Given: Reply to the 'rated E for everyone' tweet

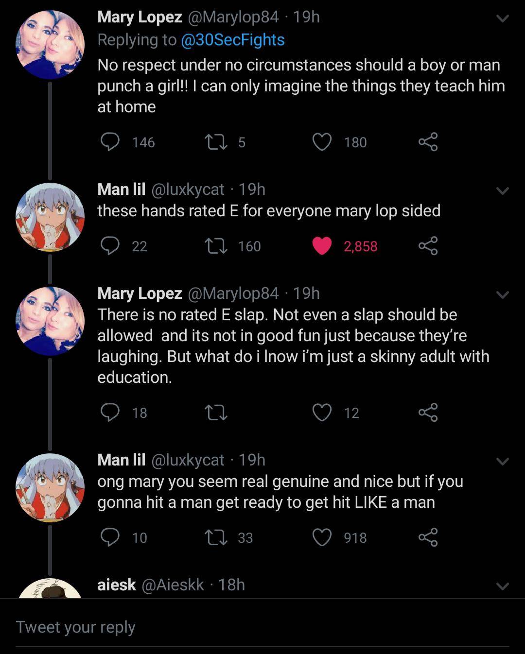Looking at the screenshot, I should (110, 246).
